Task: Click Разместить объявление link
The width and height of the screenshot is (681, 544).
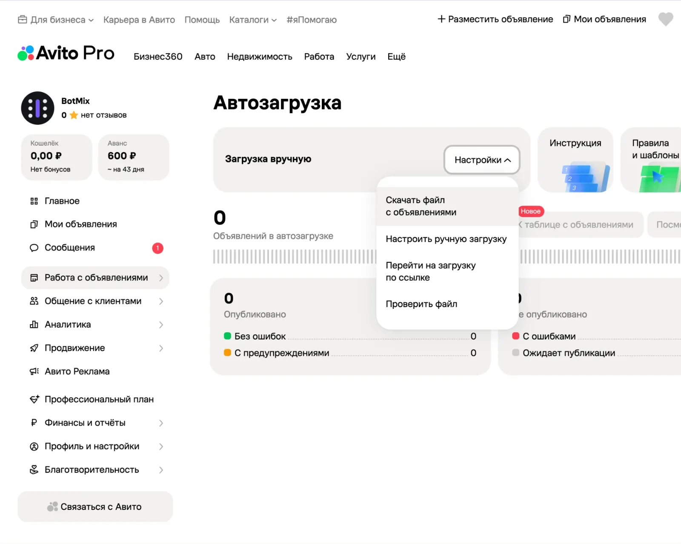Action: click(495, 19)
